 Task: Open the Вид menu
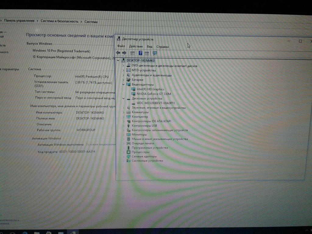coord(150,47)
